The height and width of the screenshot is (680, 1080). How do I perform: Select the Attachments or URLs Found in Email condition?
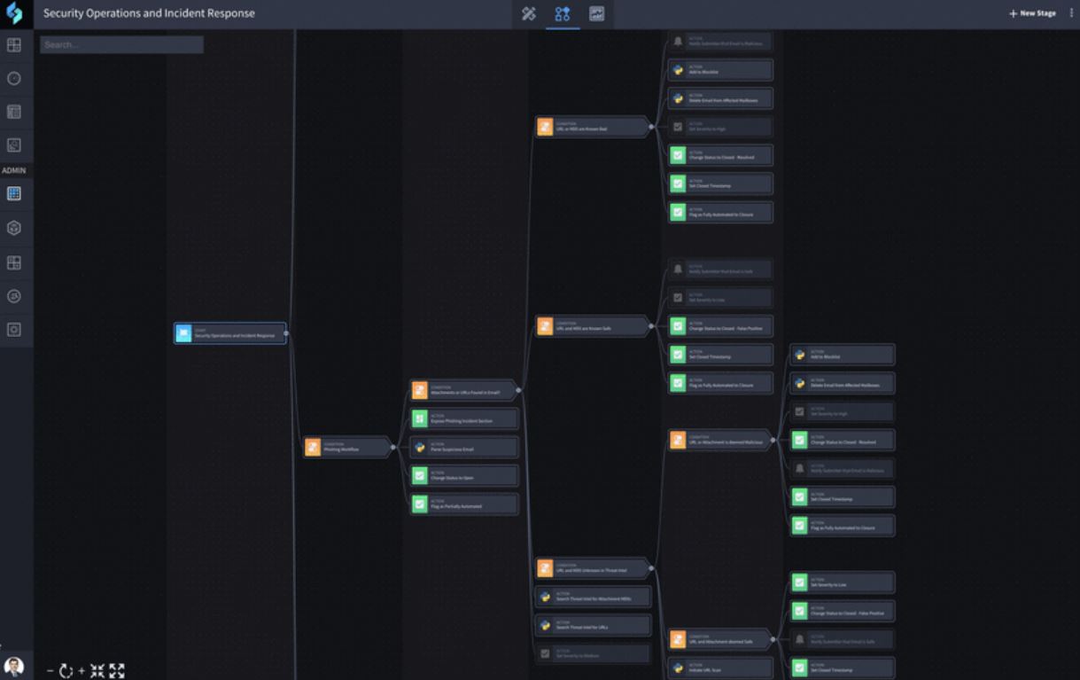tap(464, 390)
